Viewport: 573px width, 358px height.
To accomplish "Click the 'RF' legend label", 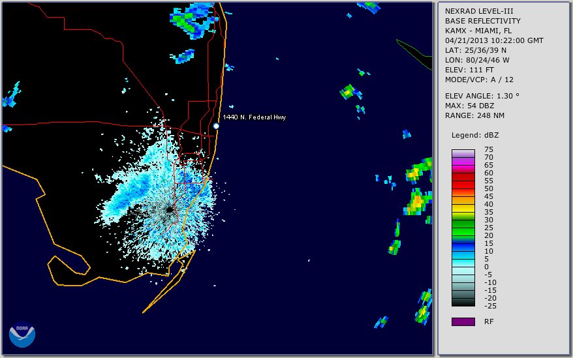I will click(x=489, y=322).
